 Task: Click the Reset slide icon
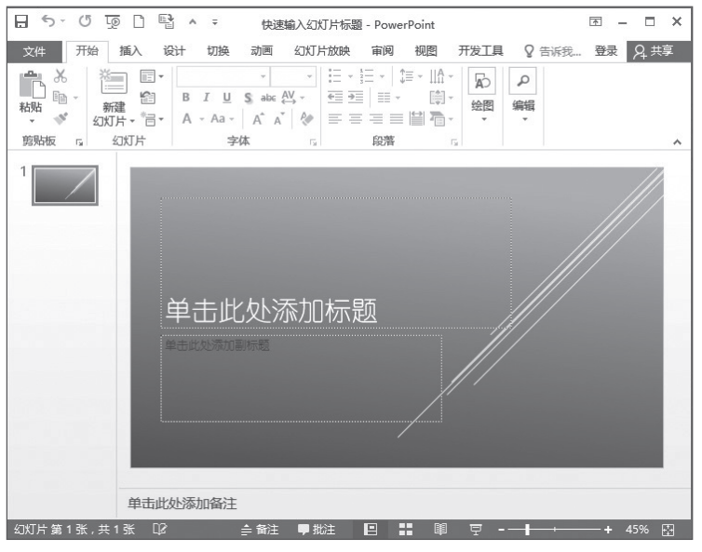pyautogui.click(x=148, y=97)
